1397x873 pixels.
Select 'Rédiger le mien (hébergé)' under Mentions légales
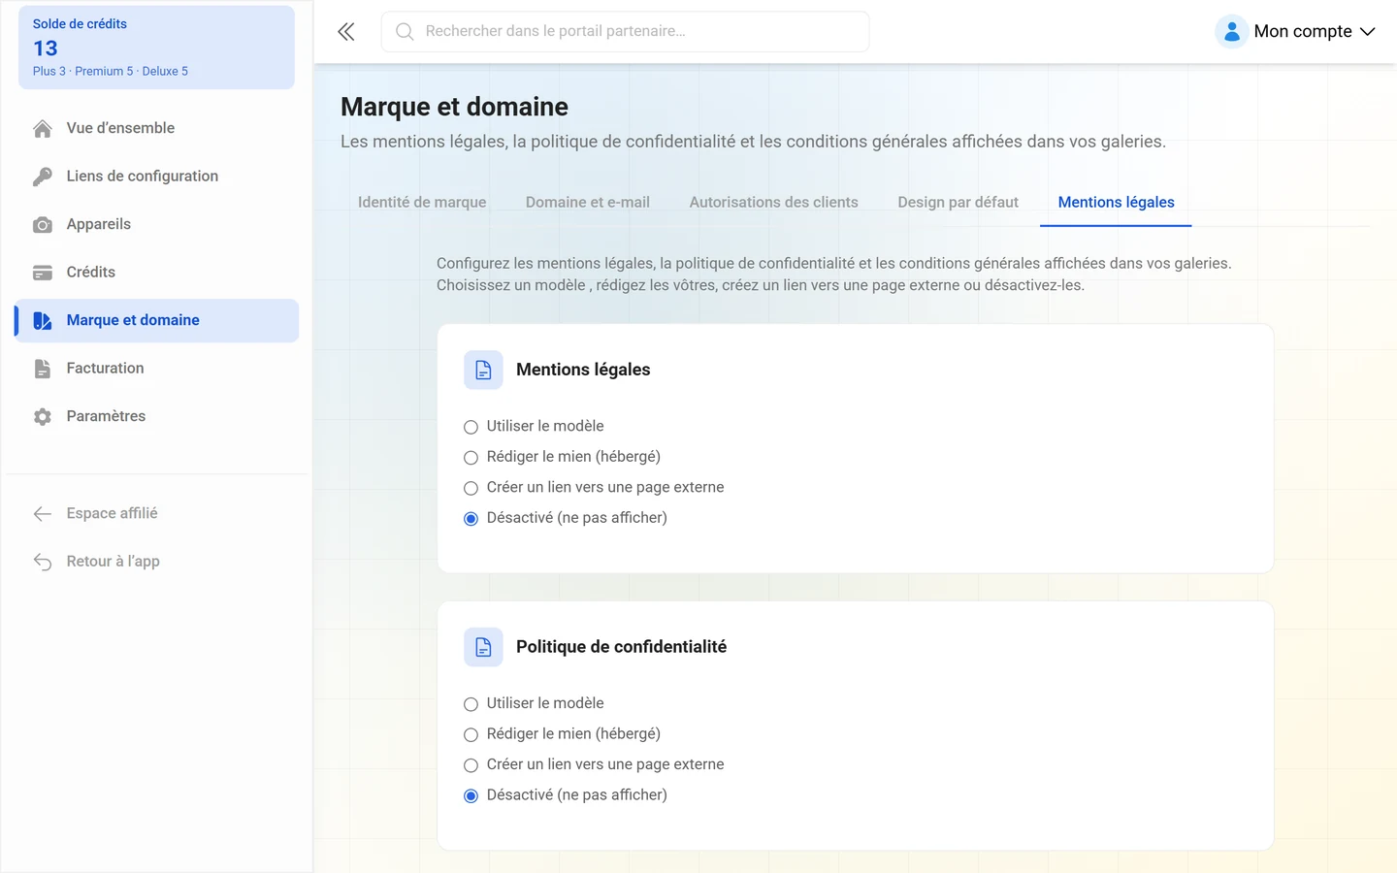point(471,457)
